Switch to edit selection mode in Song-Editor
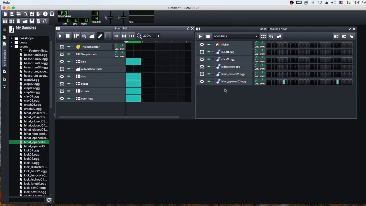 tap(108, 36)
